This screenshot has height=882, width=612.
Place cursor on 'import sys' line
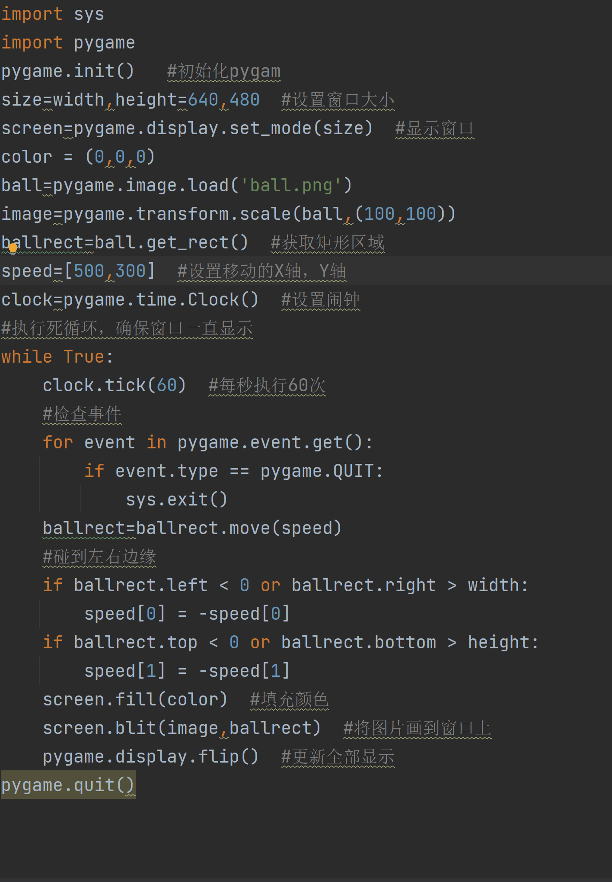[52, 14]
